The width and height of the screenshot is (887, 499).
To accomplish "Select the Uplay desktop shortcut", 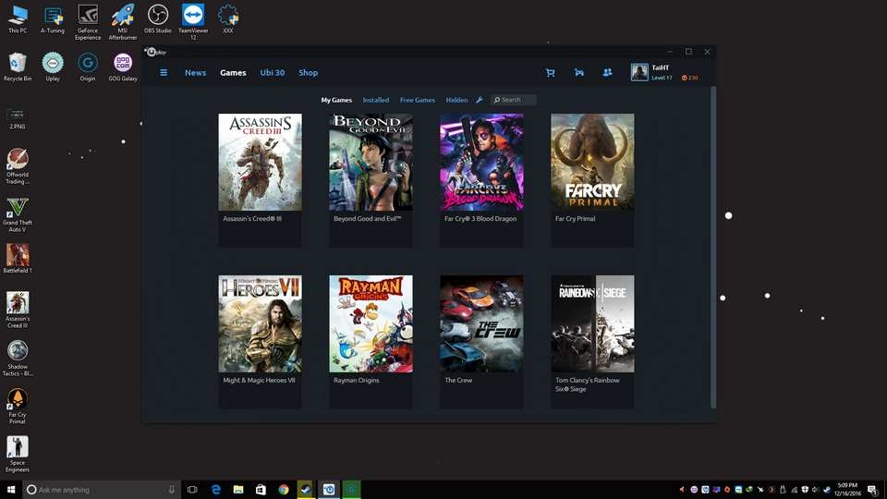I will [53, 67].
